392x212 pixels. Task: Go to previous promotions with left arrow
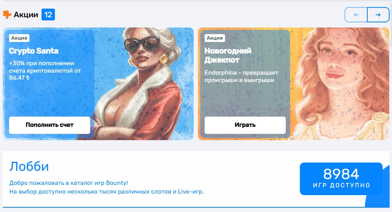pyautogui.click(x=356, y=15)
